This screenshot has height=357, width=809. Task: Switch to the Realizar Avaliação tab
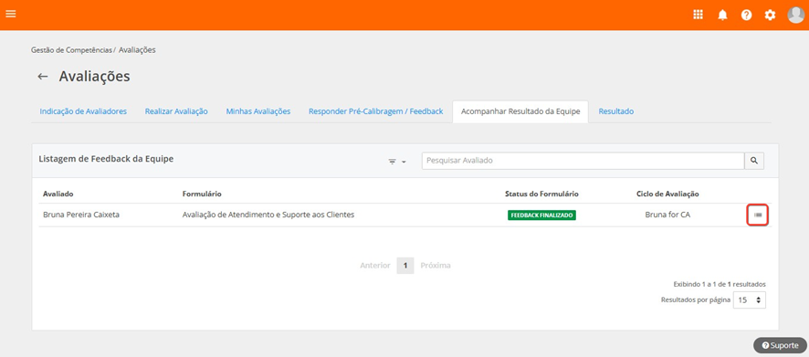(176, 111)
